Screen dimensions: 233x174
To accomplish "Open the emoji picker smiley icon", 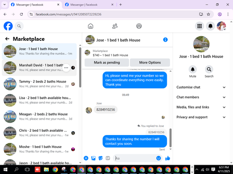I will (x=158, y=158).
